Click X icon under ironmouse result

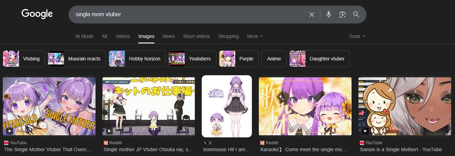click(x=206, y=143)
